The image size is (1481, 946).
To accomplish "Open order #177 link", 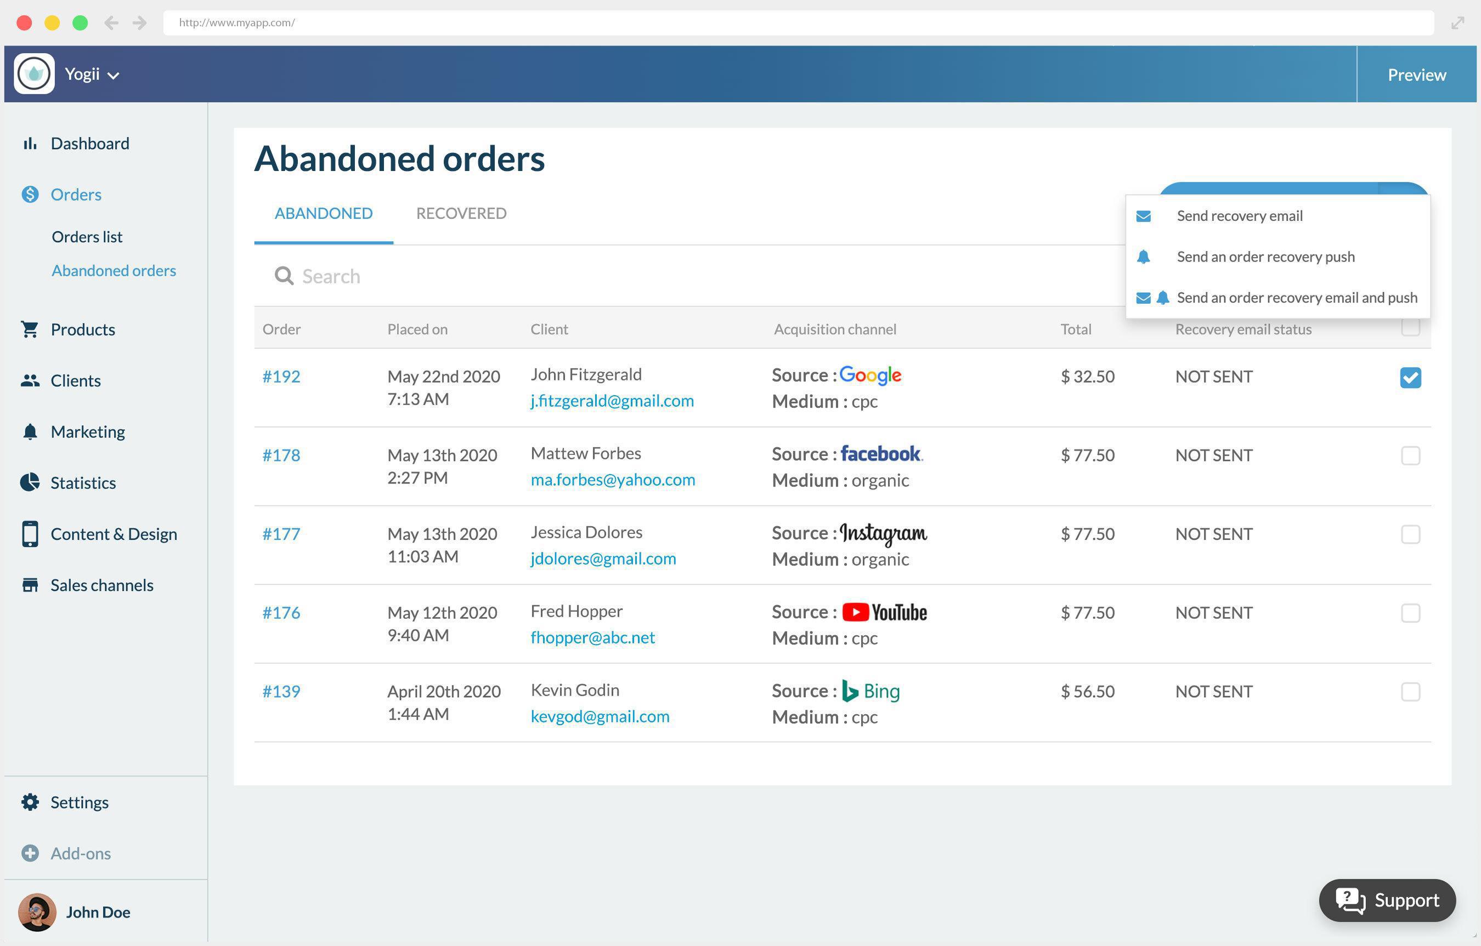I will tap(281, 533).
